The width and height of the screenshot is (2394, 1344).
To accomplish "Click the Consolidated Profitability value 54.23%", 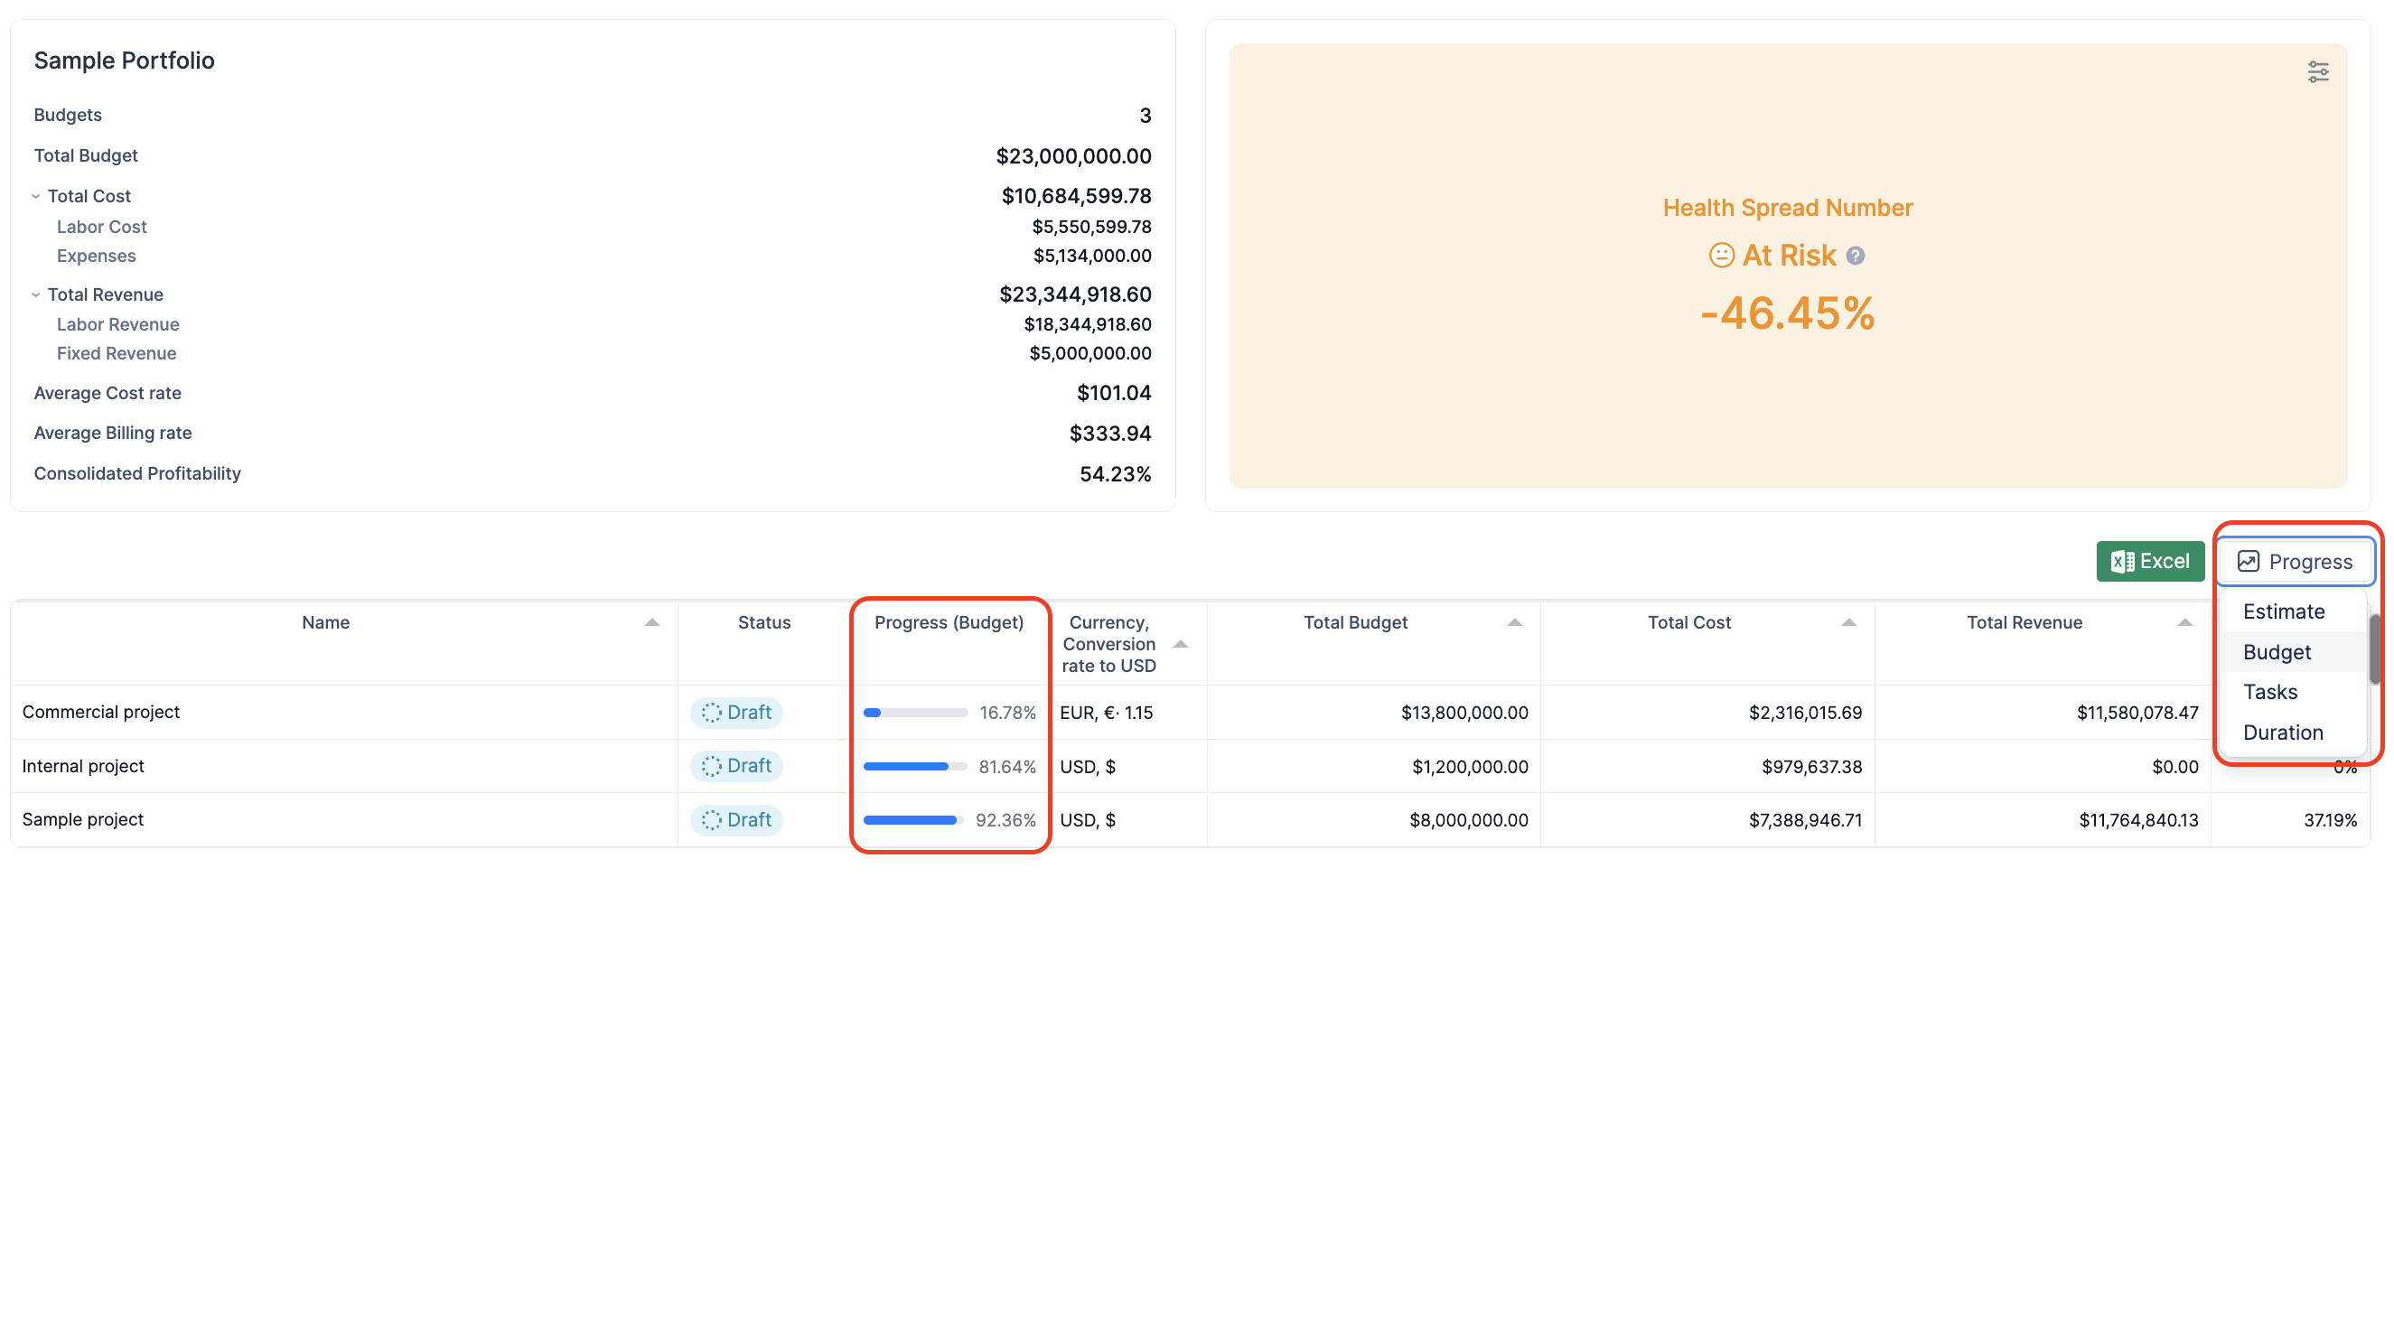I will tap(1115, 474).
